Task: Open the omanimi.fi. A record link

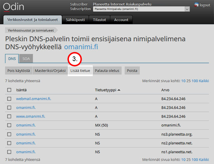Action: pyautogui.click(x=26, y=108)
